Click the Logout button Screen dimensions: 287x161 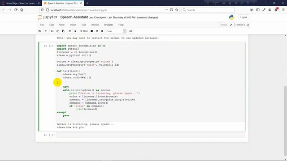244,17
